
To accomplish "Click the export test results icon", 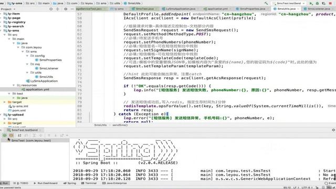I will pos(62,135).
